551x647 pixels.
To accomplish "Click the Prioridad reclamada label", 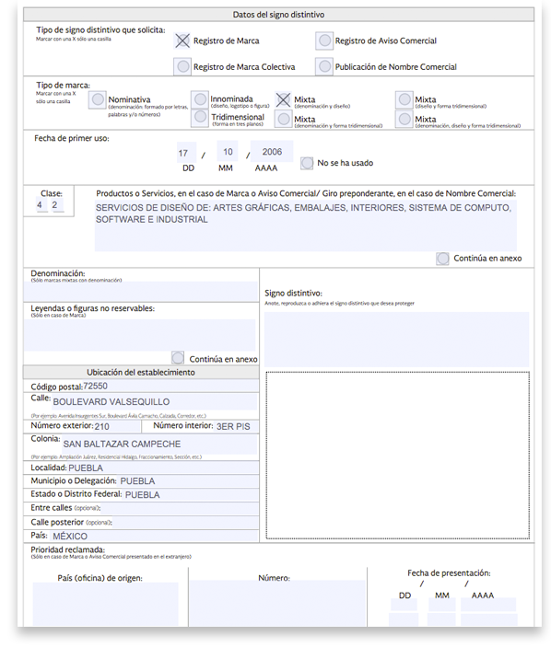I will click(68, 549).
